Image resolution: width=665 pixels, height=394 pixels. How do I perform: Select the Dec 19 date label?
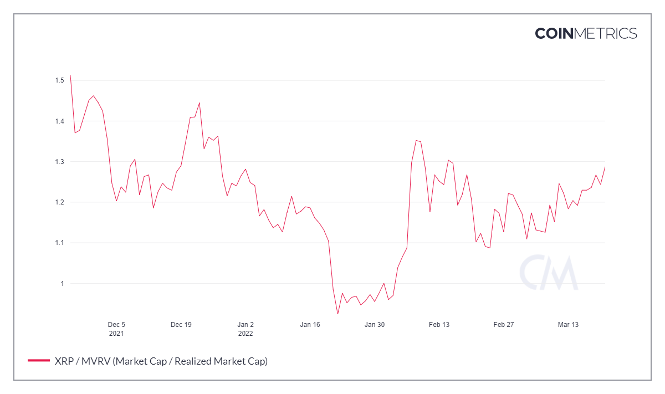coord(181,325)
